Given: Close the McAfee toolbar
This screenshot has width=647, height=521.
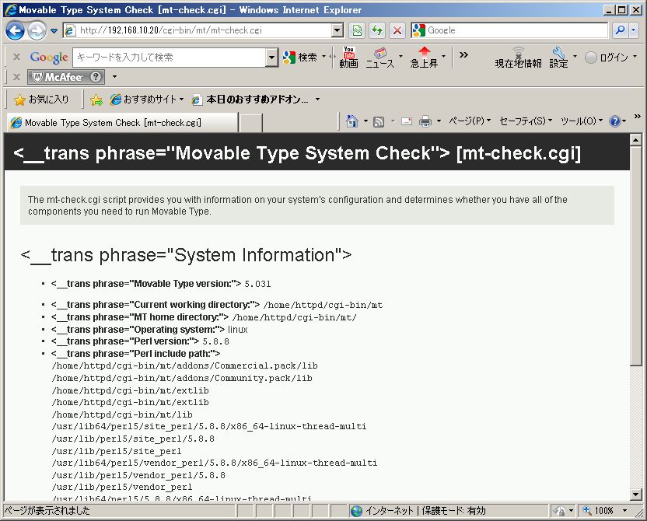Looking at the screenshot, I should point(16,77).
